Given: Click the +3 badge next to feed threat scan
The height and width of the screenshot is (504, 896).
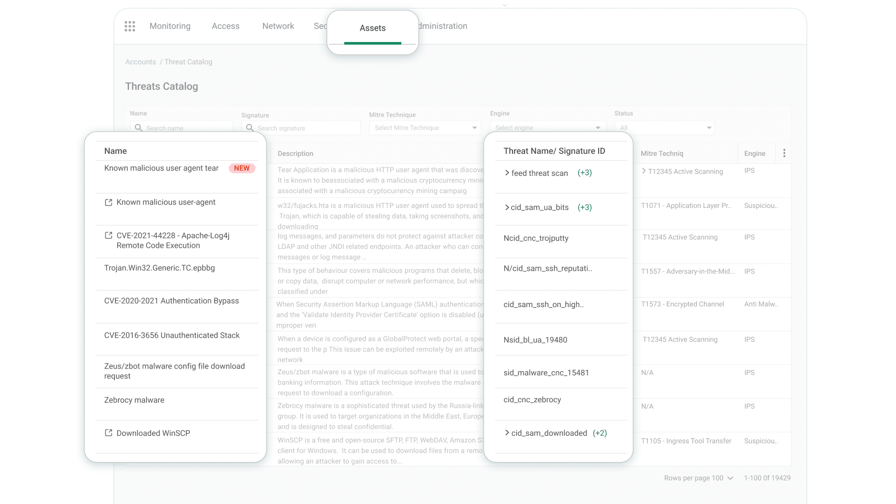Looking at the screenshot, I should [584, 173].
